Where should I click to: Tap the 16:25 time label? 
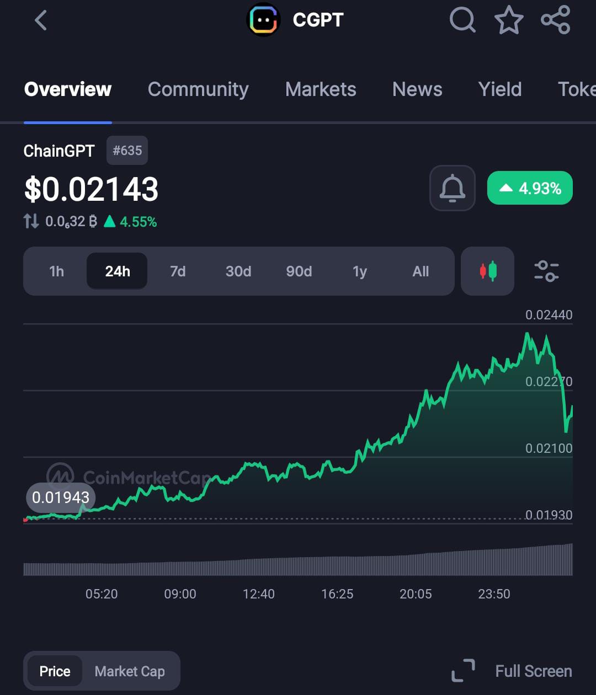click(x=337, y=594)
